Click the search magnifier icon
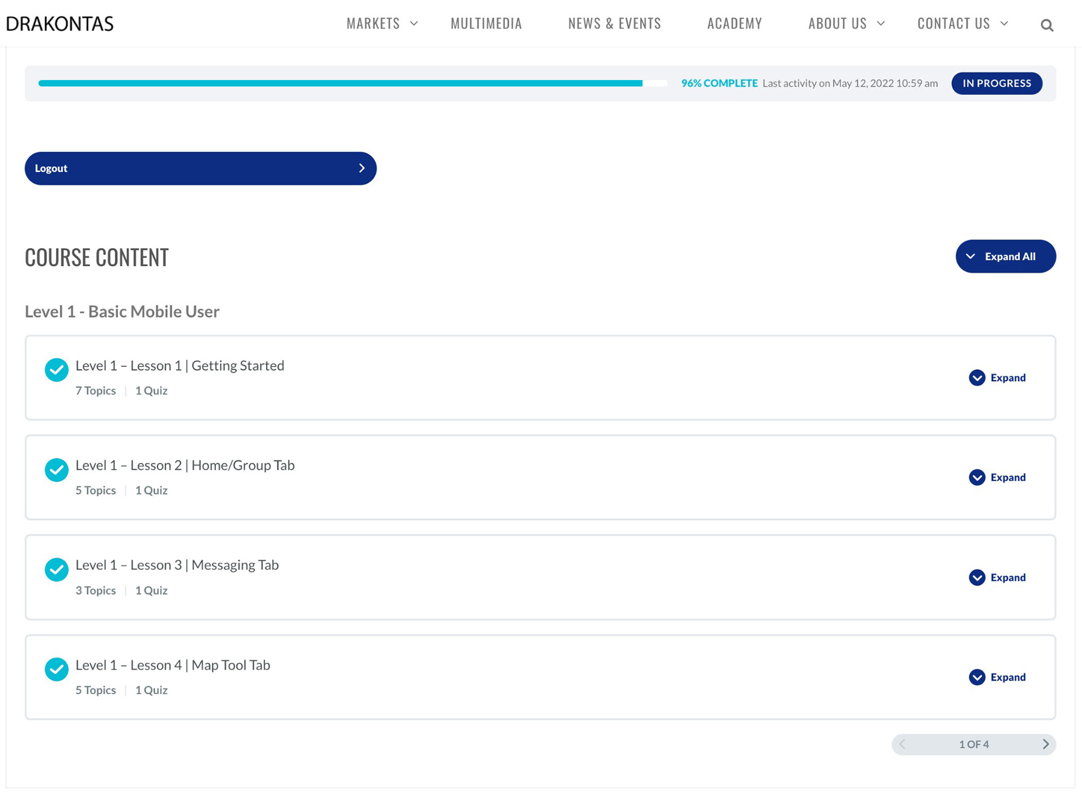 click(x=1046, y=25)
